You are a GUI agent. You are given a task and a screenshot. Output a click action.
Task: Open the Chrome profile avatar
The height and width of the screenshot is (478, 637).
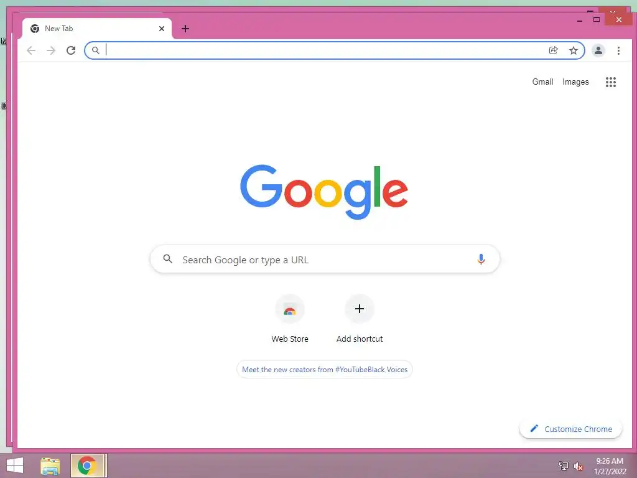[x=598, y=50]
